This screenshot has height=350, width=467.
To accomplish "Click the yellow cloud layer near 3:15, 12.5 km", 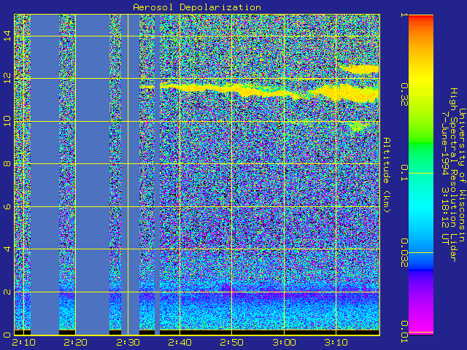I will tap(360, 69).
